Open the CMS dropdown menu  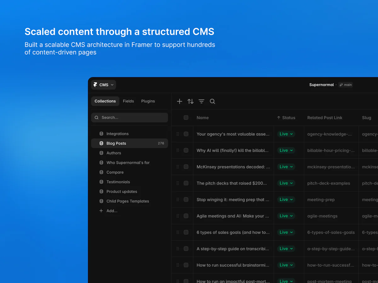[x=104, y=85]
